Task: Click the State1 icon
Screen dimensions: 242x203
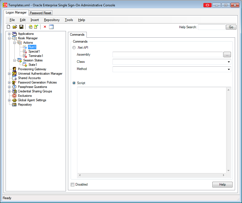Action: coord(25,65)
